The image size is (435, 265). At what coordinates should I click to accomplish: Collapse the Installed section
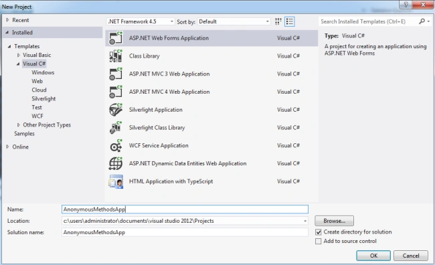click(x=7, y=33)
